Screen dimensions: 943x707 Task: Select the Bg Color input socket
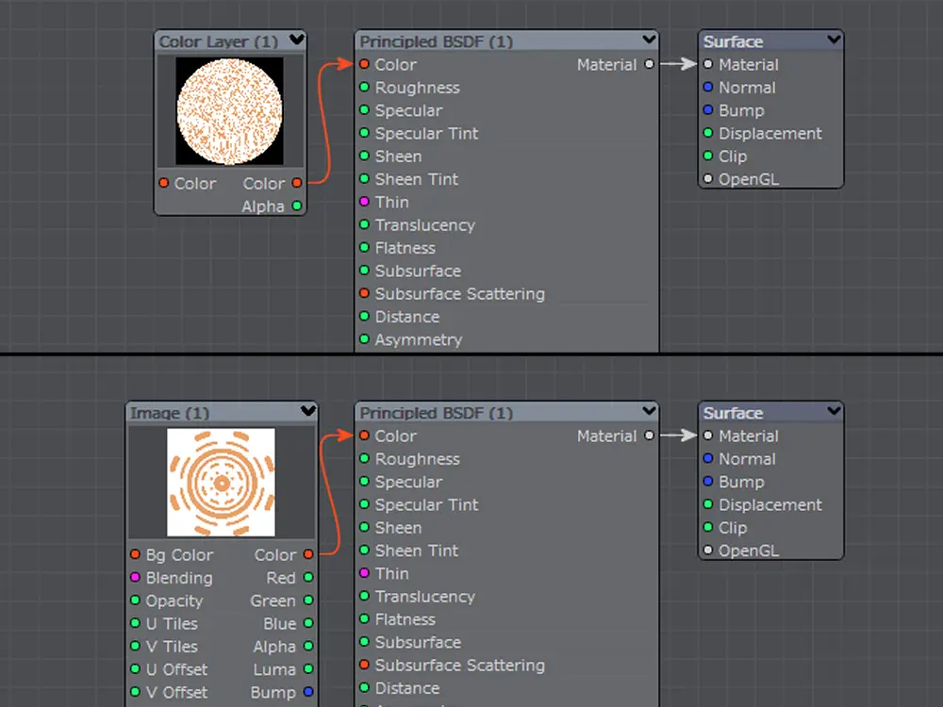tap(135, 555)
